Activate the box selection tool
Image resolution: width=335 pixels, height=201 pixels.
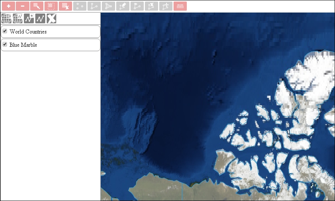pyautogui.click(x=51, y=6)
